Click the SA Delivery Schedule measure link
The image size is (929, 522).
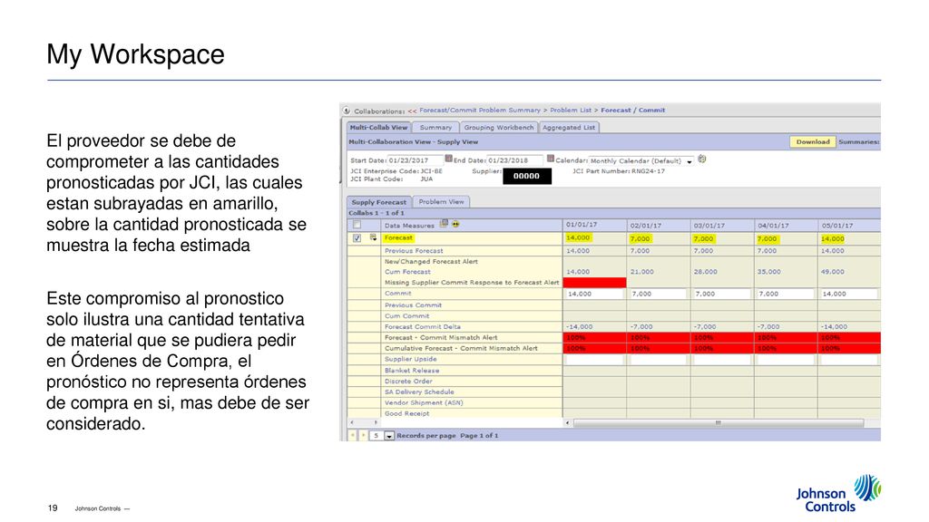click(419, 391)
